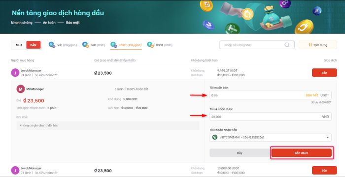Click the 5 phút payment time value
Image resolution: width=345 pixels, height=177 pixels.
[x=52, y=108]
